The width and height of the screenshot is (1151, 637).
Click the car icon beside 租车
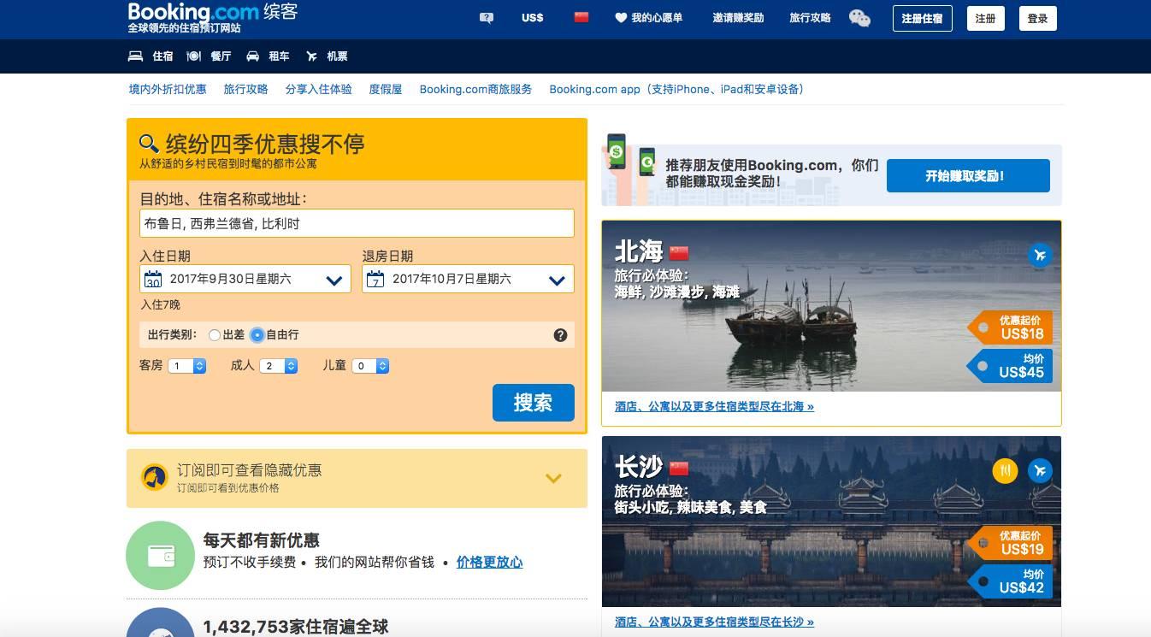(252, 56)
